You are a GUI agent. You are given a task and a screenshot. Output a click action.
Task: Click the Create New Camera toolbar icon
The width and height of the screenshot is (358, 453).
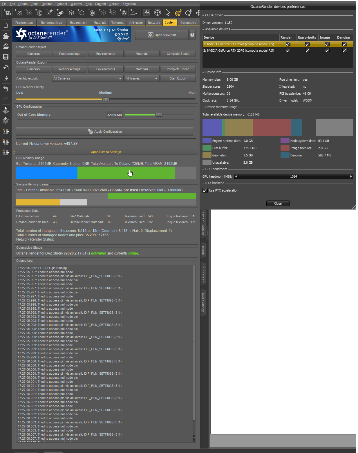[x=7, y=12]
